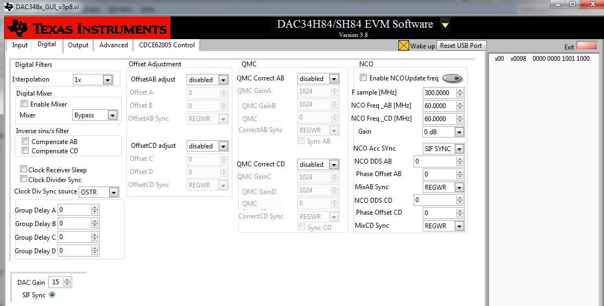Click the Group Delay D stepper arrows
The width and height of the screenshot is (604, 306).
(x=95, y=251)
